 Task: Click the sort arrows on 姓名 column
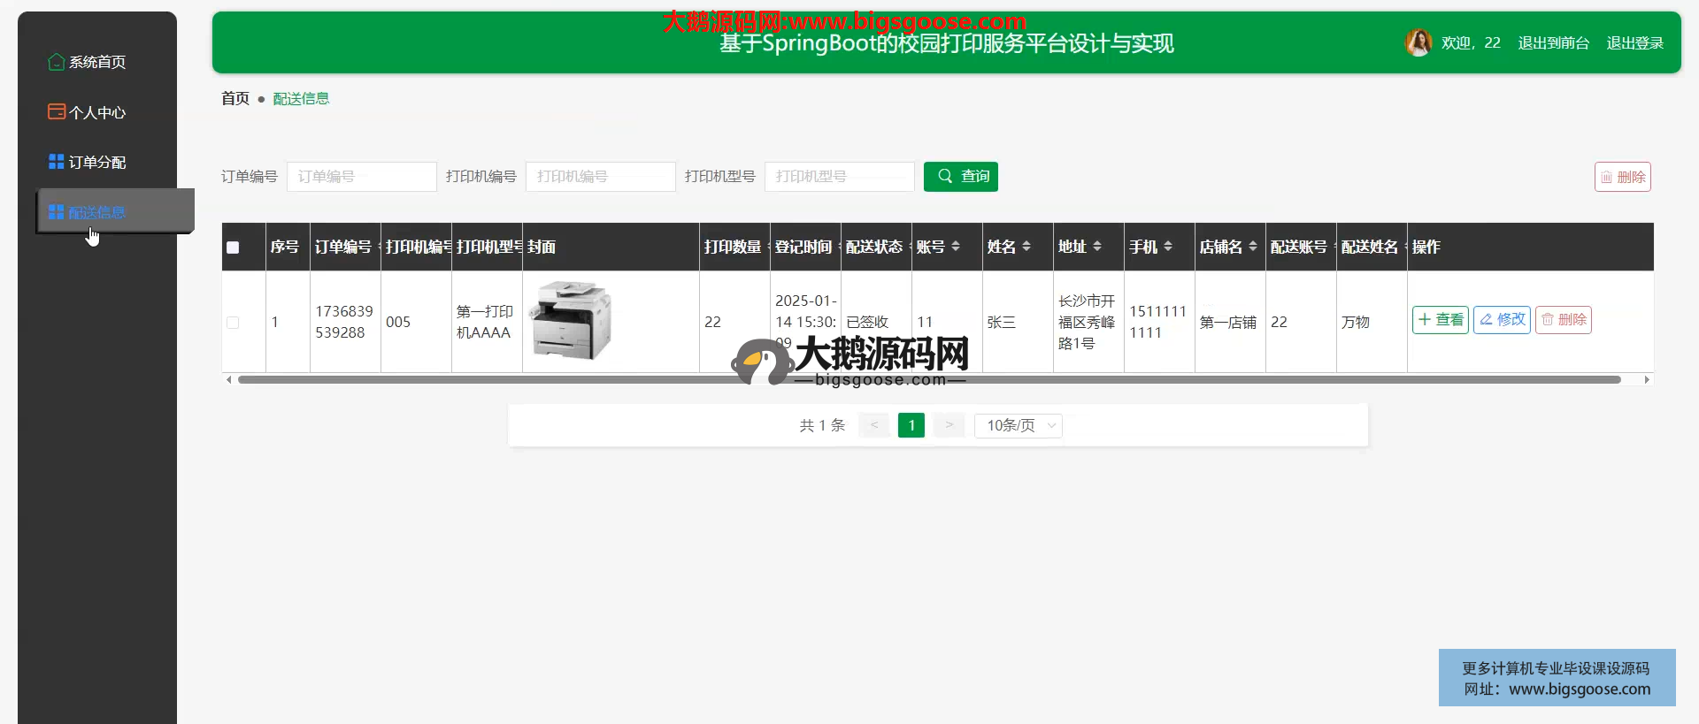pyautogui.click(x=1026, y=247)
